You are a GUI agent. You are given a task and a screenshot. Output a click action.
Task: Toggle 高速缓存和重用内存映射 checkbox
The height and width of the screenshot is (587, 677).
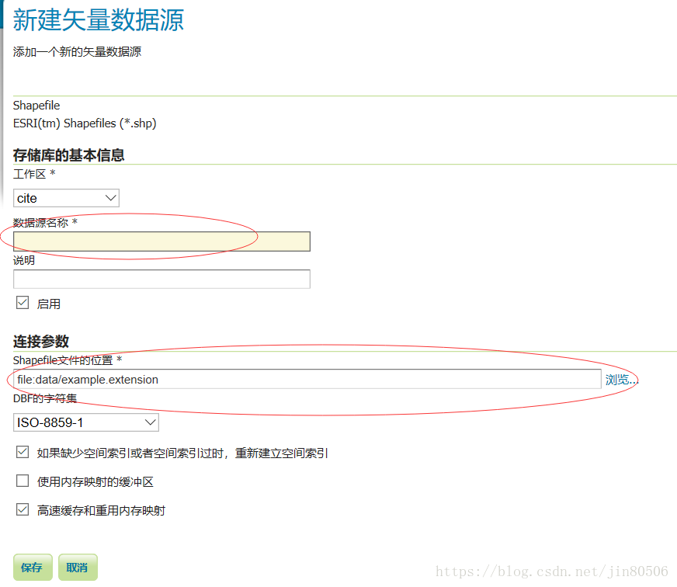coord(23,509)
